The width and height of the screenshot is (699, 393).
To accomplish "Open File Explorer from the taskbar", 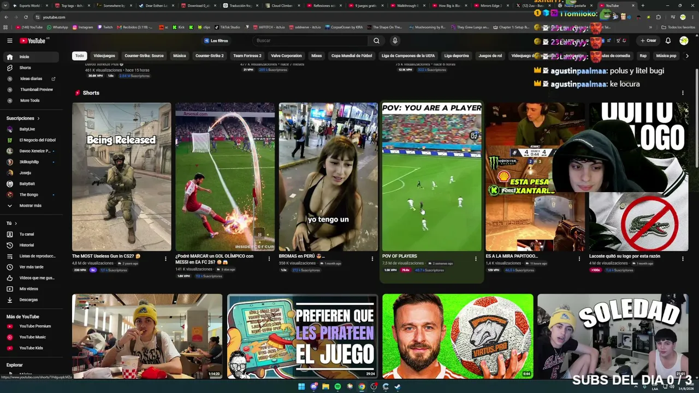I will click(x=325, y=386).
